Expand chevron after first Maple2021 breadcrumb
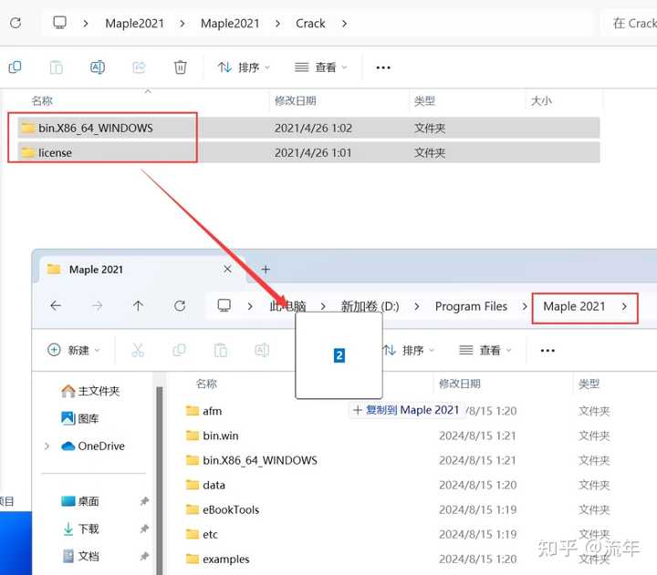Screen dimensions: 657x575 pos(182,24)
